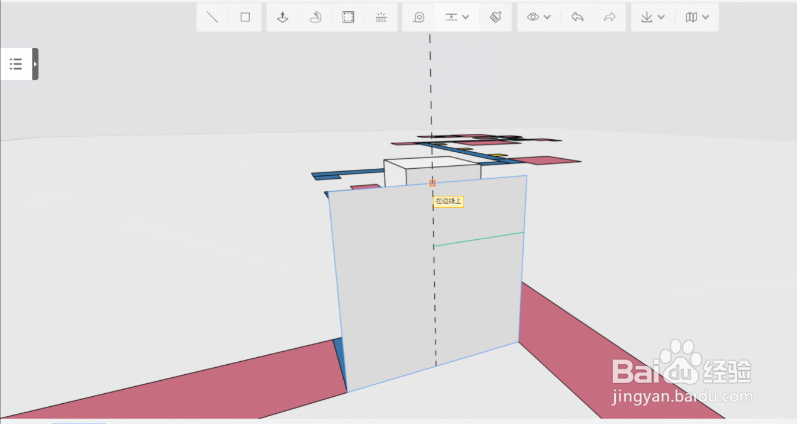Click the dashed ground-line tool icon
This screenshot has height=424, width=797.
381,17
